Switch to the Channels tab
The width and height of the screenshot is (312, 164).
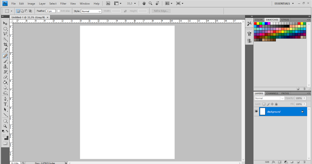pos(272,93)
